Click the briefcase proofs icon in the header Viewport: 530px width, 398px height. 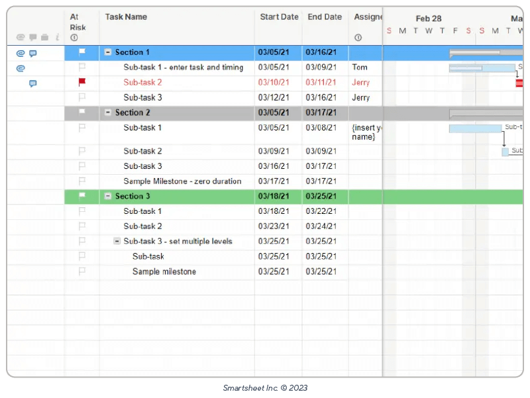click(44, 37)
